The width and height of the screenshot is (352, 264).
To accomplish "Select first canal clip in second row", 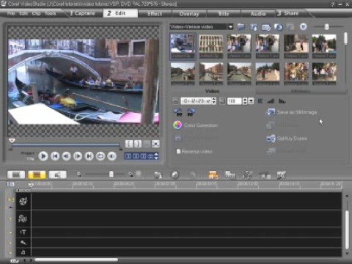I will pyautogui.click(x=183, y=72).
